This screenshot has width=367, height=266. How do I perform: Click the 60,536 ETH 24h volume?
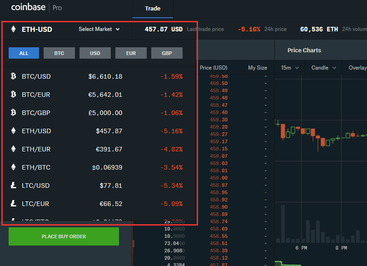pos(319,29)
